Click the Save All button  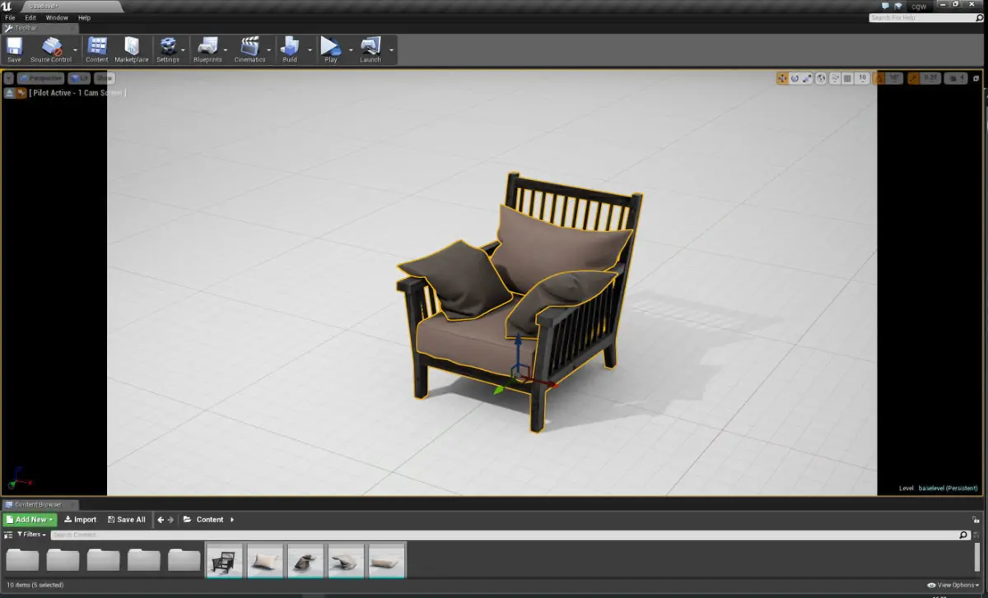pyautogui.click(x=126, y=520)
